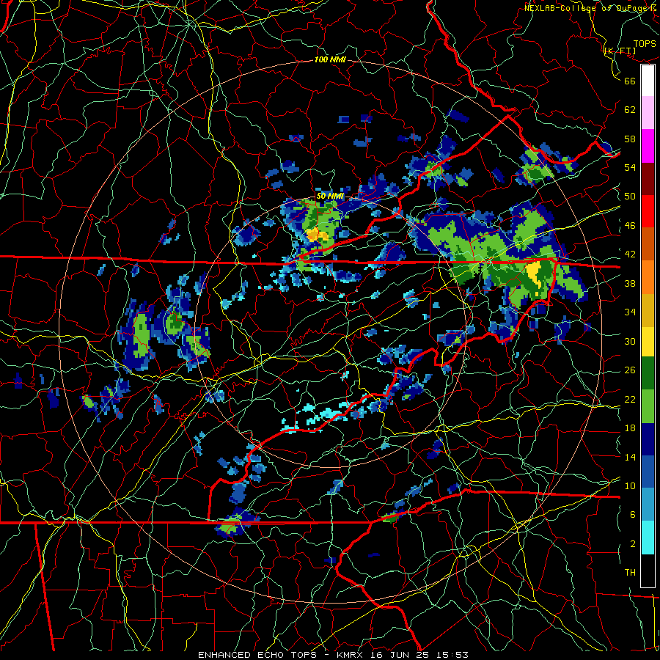Viewport: 660px width, 660px height.
Task: Click the light pink legend swatch
Action: [x=648, y=112]
